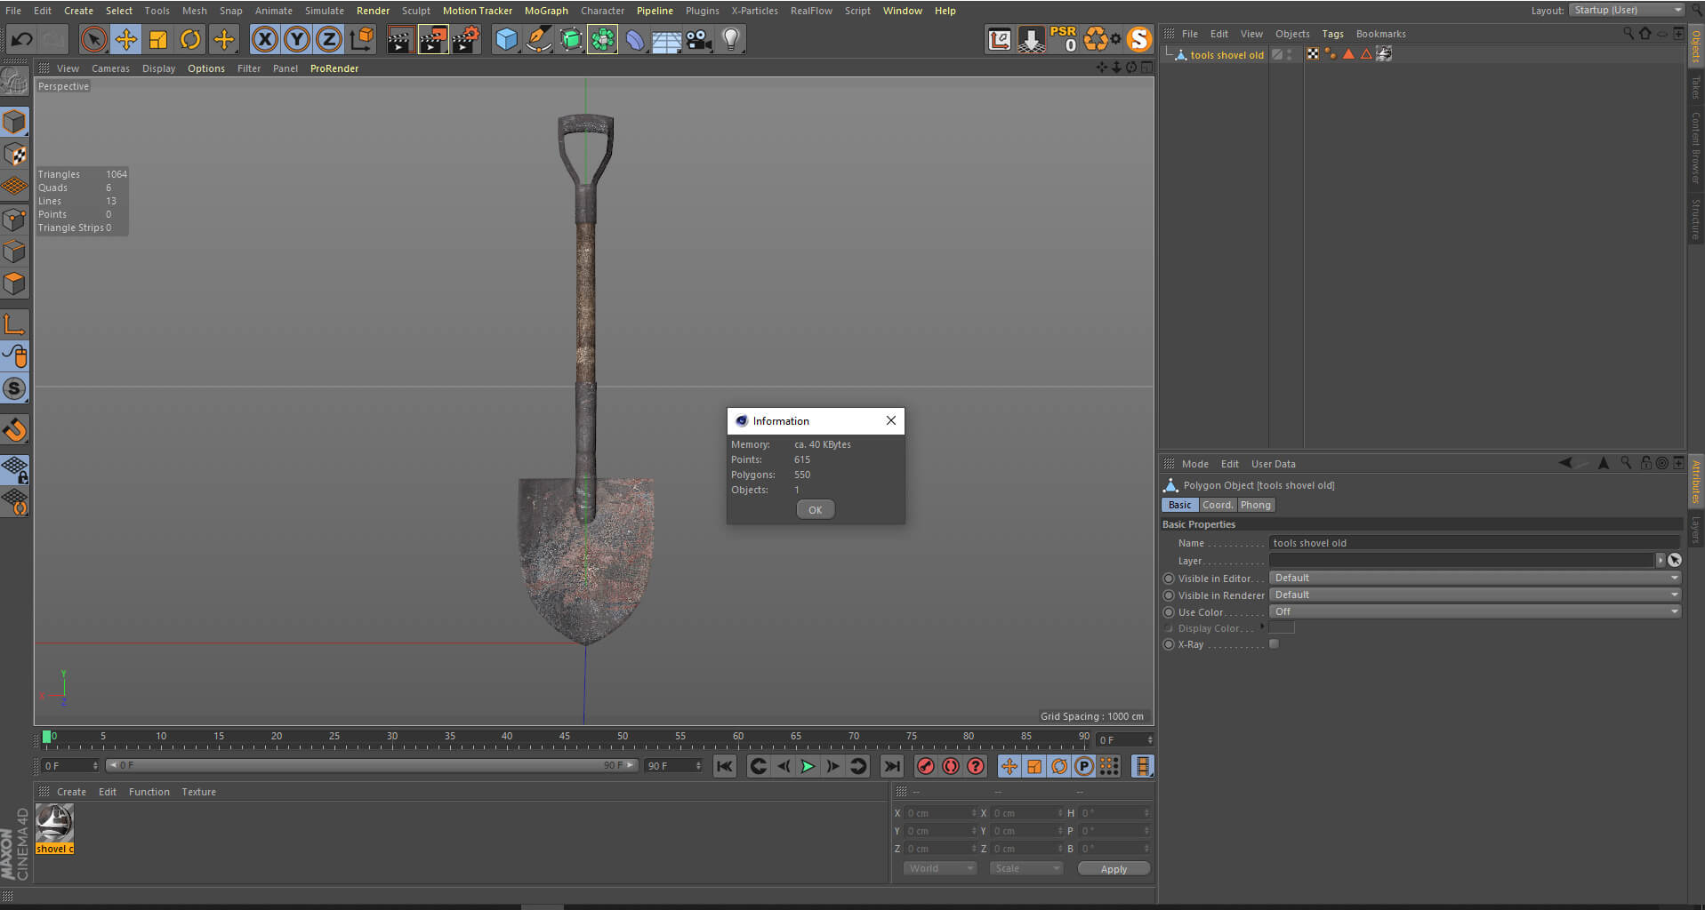Switch to Model mode in left toolbar
This screenshot has height=910, width=1705.
point(15,122)
